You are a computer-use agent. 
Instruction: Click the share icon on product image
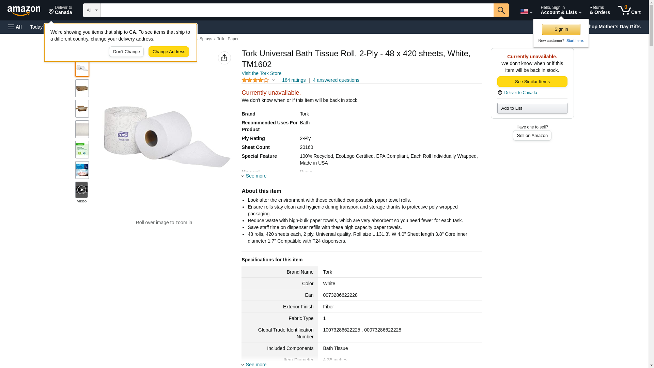point(224,58)
